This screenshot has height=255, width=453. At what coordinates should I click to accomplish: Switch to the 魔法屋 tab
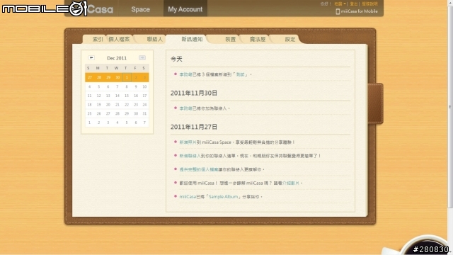point(258,39)
